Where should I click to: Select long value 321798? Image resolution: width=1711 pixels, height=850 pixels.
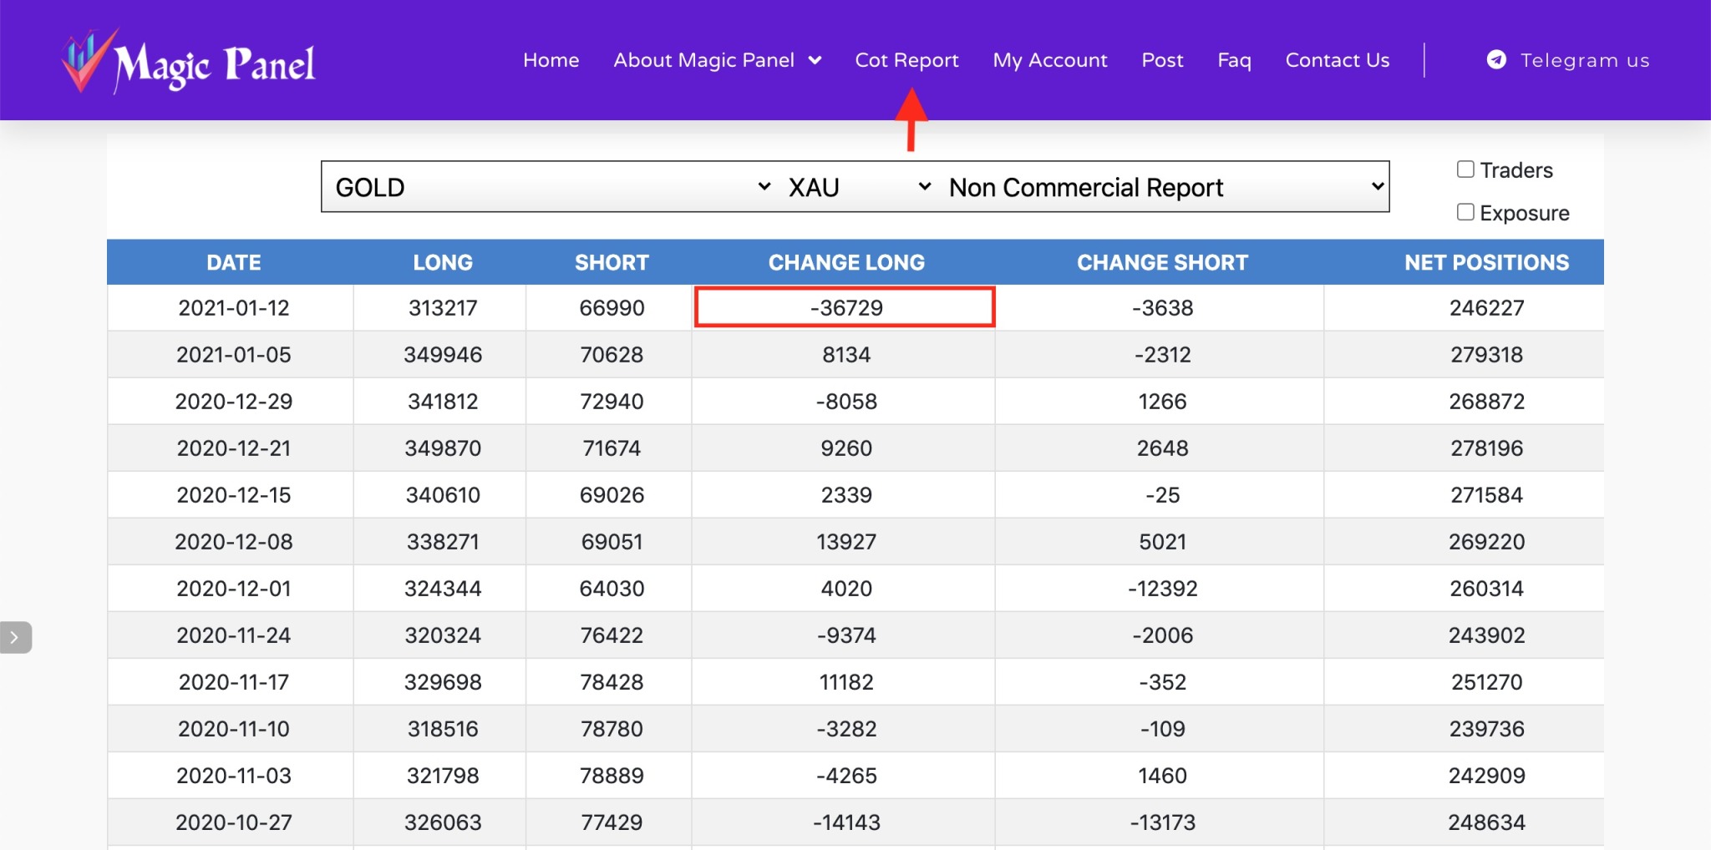(x=443, y=776)
